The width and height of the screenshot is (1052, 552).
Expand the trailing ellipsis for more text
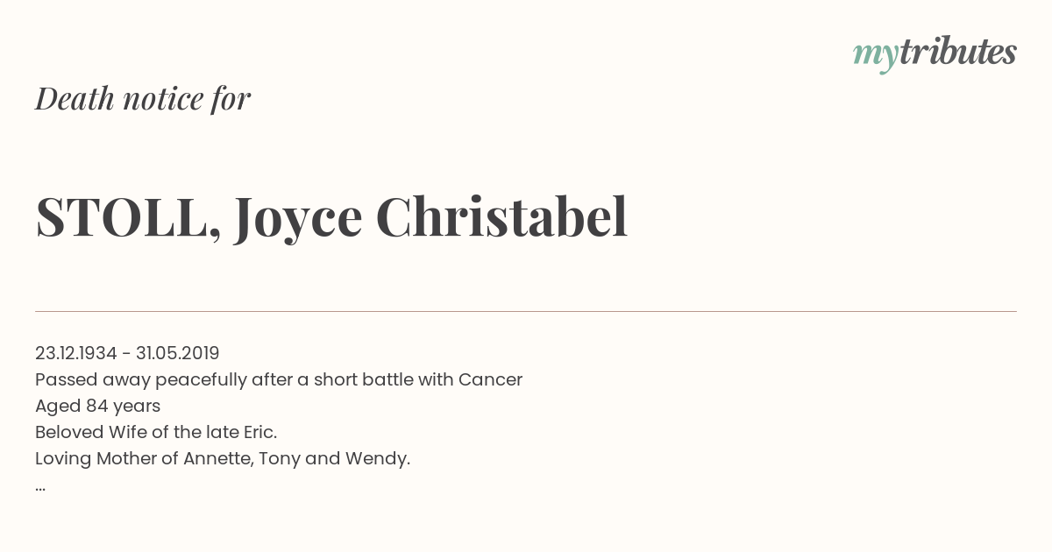40,488
